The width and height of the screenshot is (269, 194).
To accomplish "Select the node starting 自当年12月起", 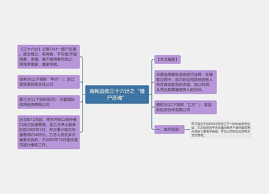I will [x=48, y=132].
